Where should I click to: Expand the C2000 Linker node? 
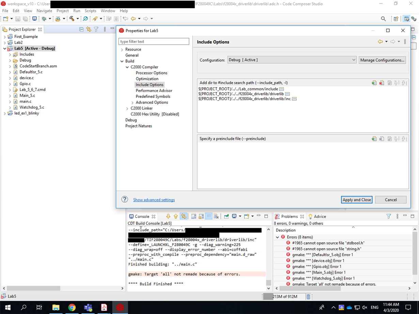point(127,108)
